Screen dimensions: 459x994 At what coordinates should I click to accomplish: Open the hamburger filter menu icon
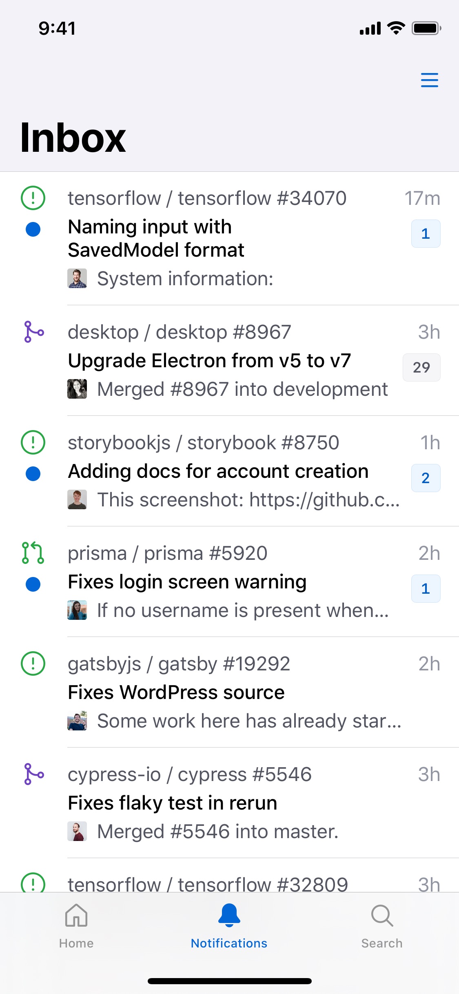pyautogui.click(x=429, y=80)
